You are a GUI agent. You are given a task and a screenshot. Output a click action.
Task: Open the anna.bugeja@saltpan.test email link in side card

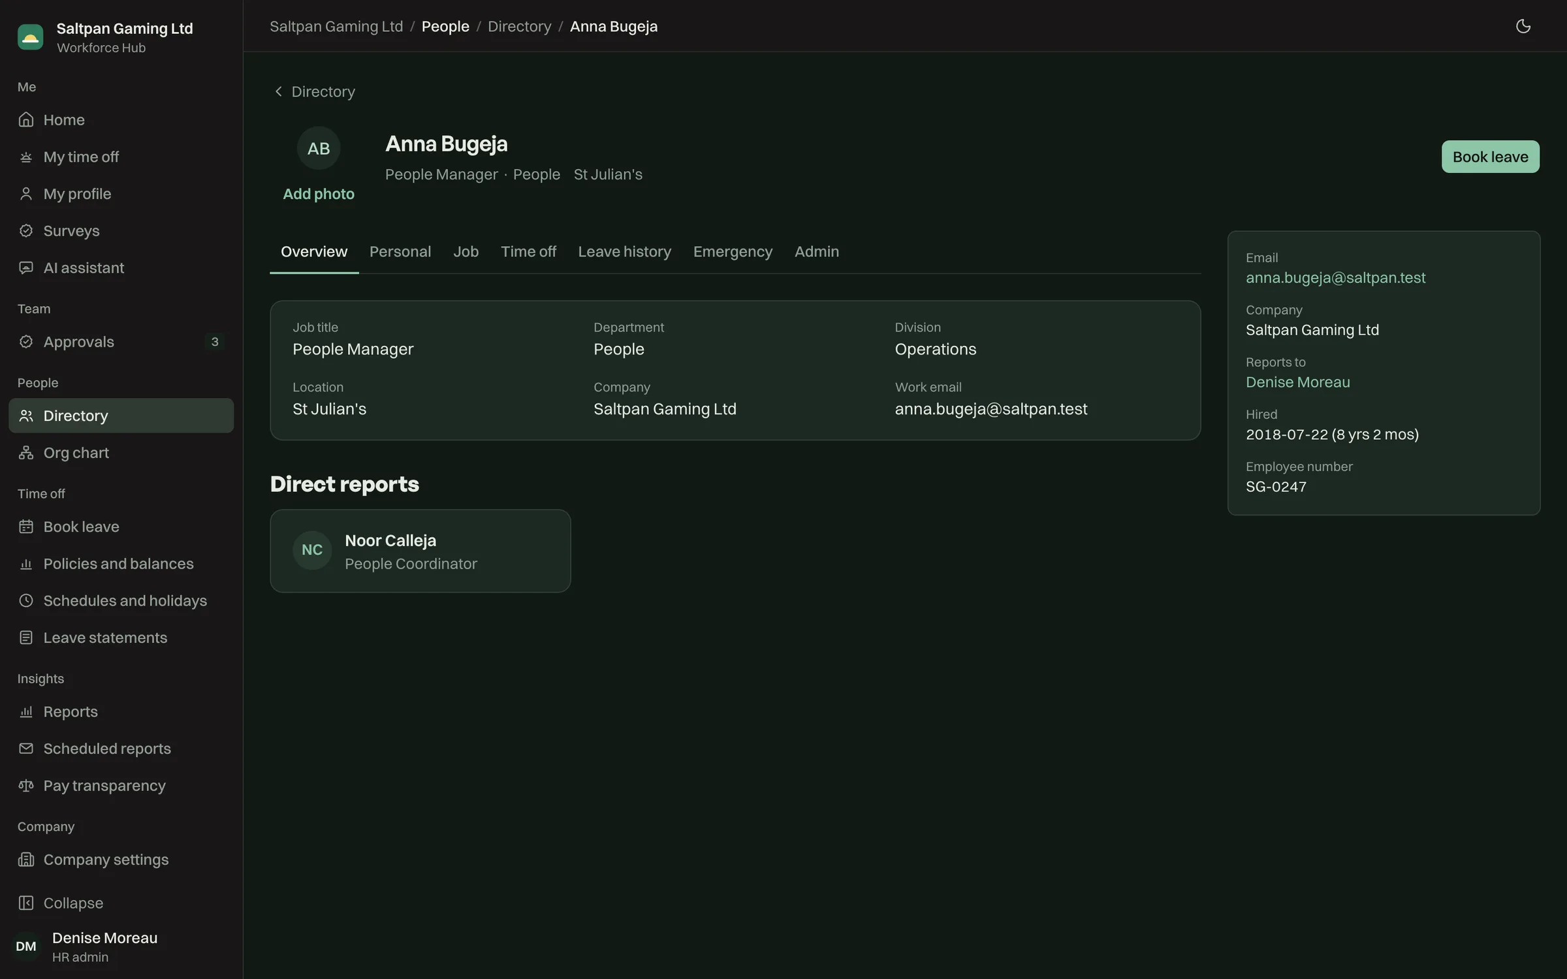click(x=1335, y=277)
